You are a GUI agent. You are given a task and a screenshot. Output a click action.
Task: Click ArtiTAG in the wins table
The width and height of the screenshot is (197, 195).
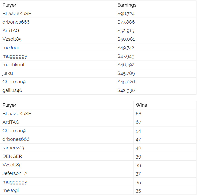11,122
